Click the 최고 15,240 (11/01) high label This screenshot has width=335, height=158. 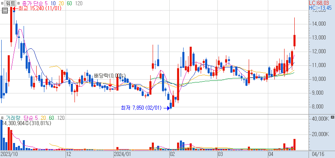(x=40, y=9)
